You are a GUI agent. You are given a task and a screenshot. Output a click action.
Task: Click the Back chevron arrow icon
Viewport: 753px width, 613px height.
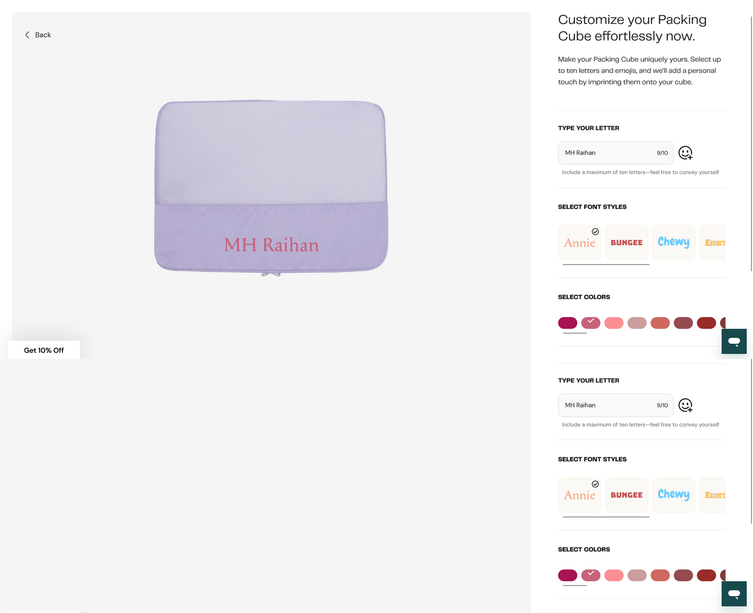click(x=27, y=35)
